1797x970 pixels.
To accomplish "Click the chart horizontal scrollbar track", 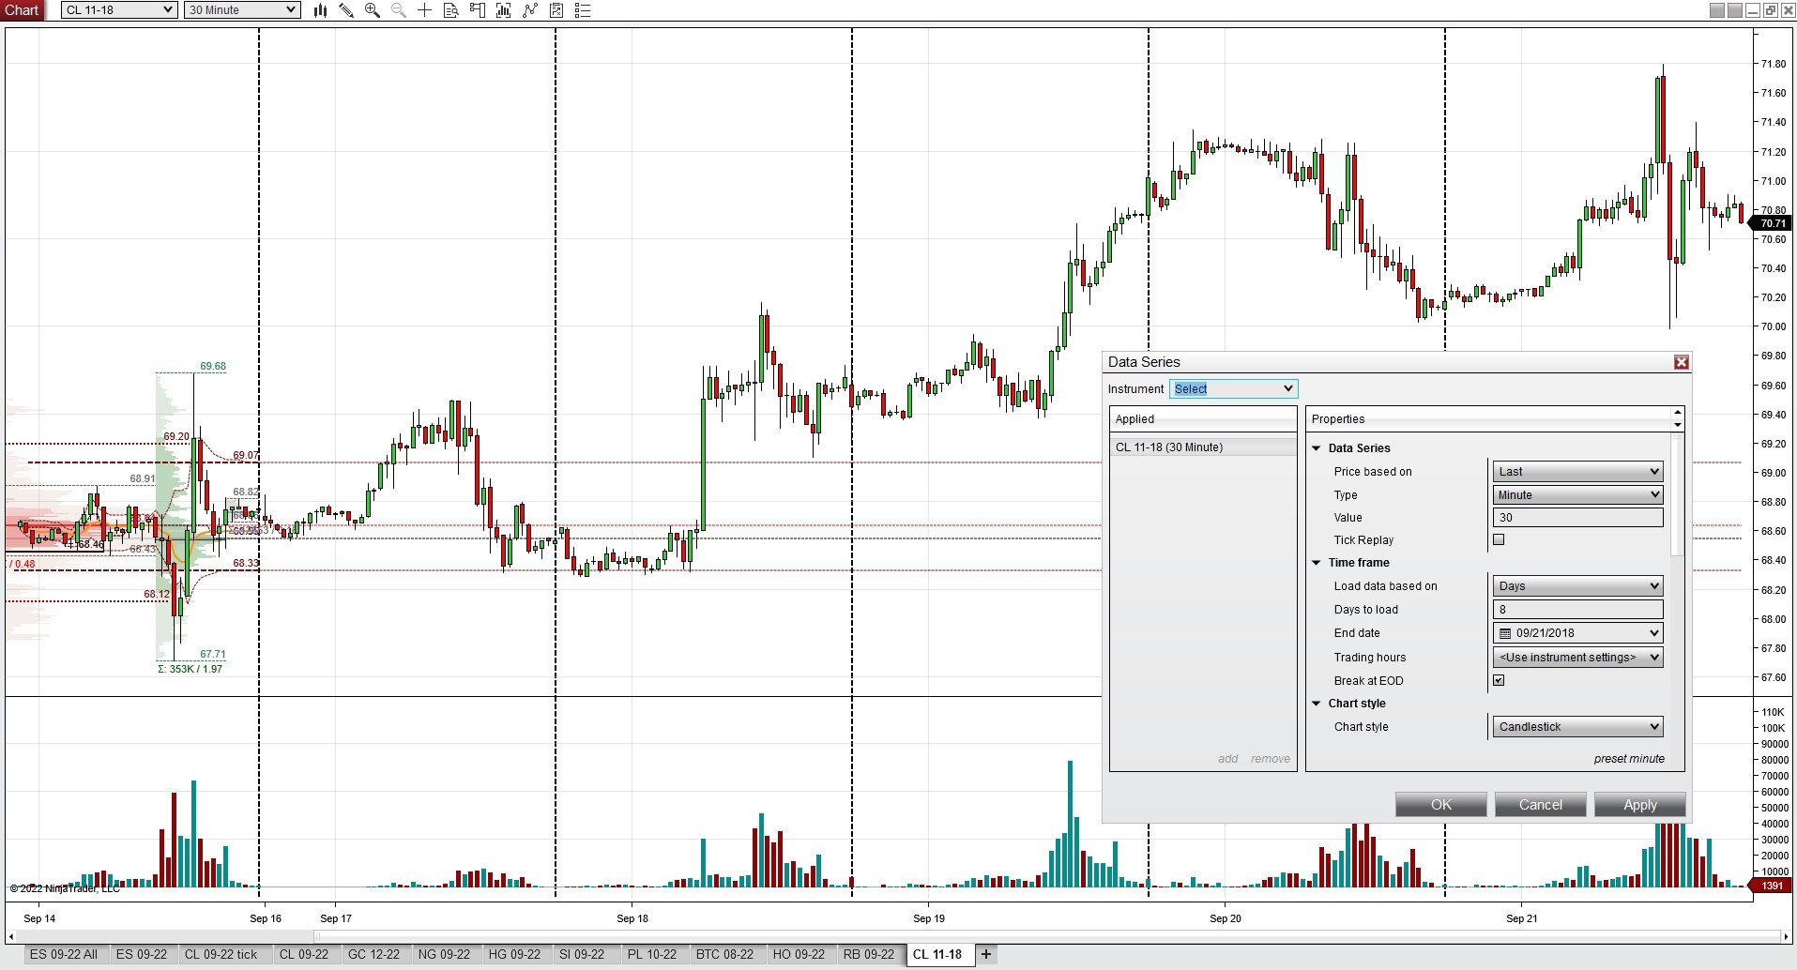I will [x=898, y=935].
